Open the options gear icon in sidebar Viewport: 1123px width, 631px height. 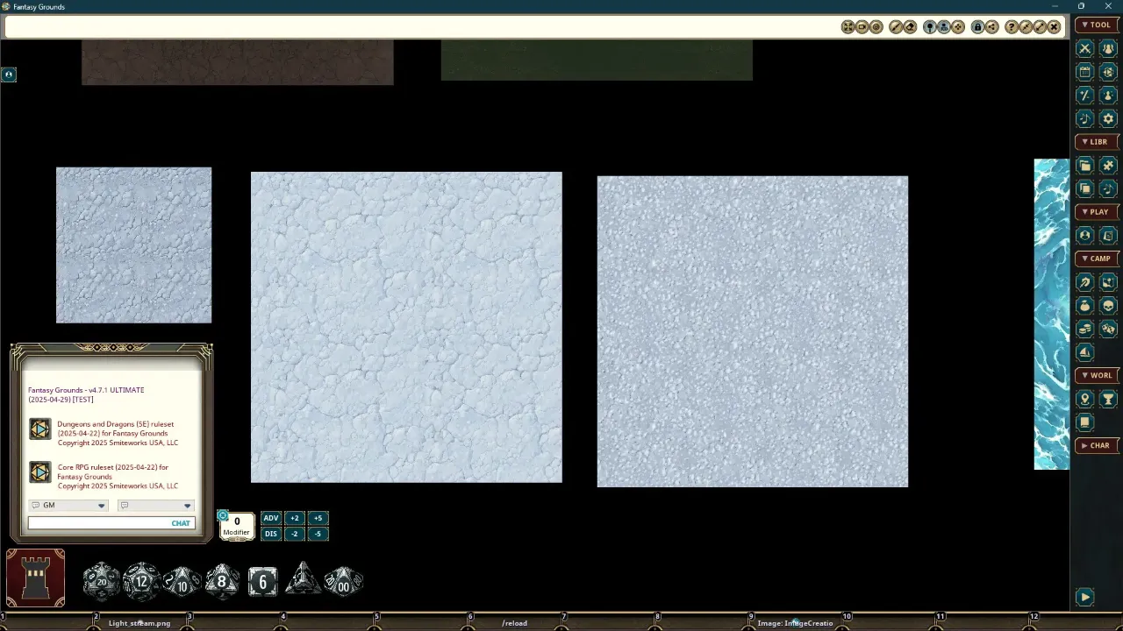pos(1108,118)
